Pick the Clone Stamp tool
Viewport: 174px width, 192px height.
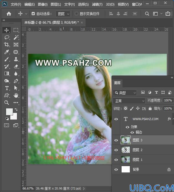[16, 59]
